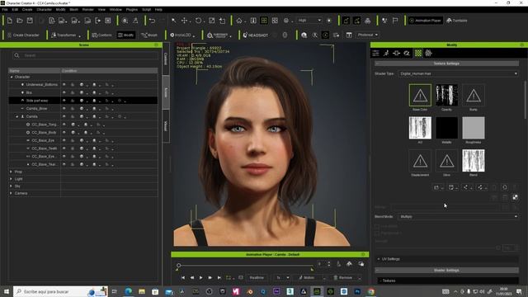This screenshot has height=297, width=528.
Task: Choose the Scale object tool
Action: (x=211, y=21)
